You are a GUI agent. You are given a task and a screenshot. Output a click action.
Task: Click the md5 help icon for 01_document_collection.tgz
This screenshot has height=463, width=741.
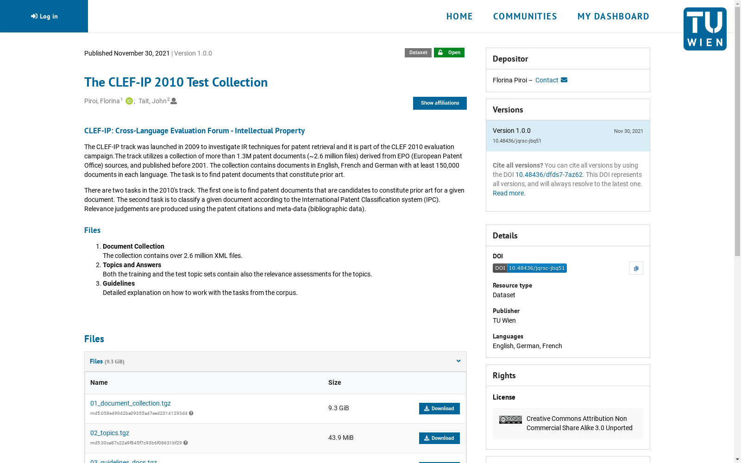pyautogui.click(x=191, y=413)
